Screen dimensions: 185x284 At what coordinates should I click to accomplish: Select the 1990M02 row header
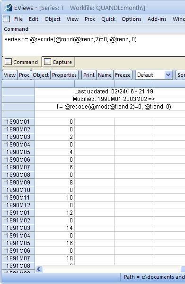coord(18,129)
